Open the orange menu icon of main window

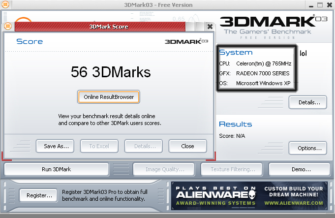click(5, 4)
